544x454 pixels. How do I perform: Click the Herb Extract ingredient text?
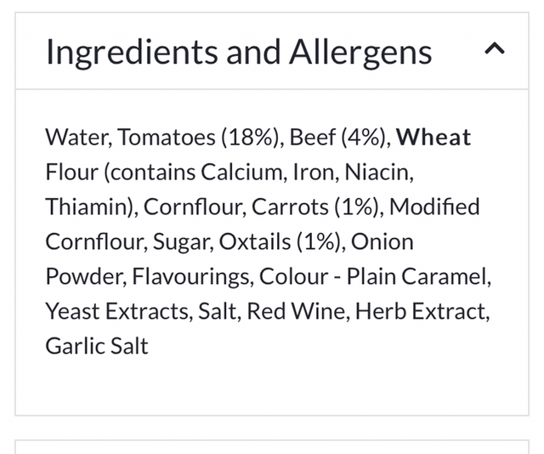click(x=422, y=311)
